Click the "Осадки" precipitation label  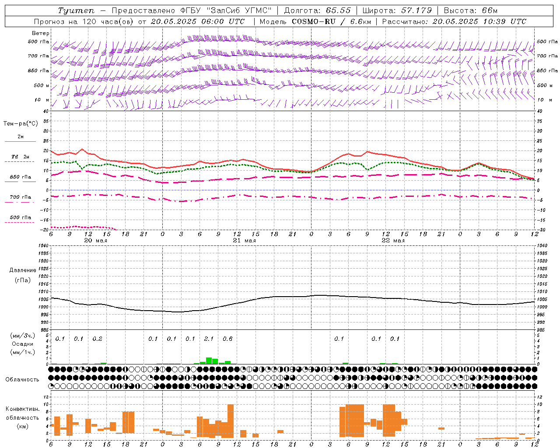click(23, 344)
